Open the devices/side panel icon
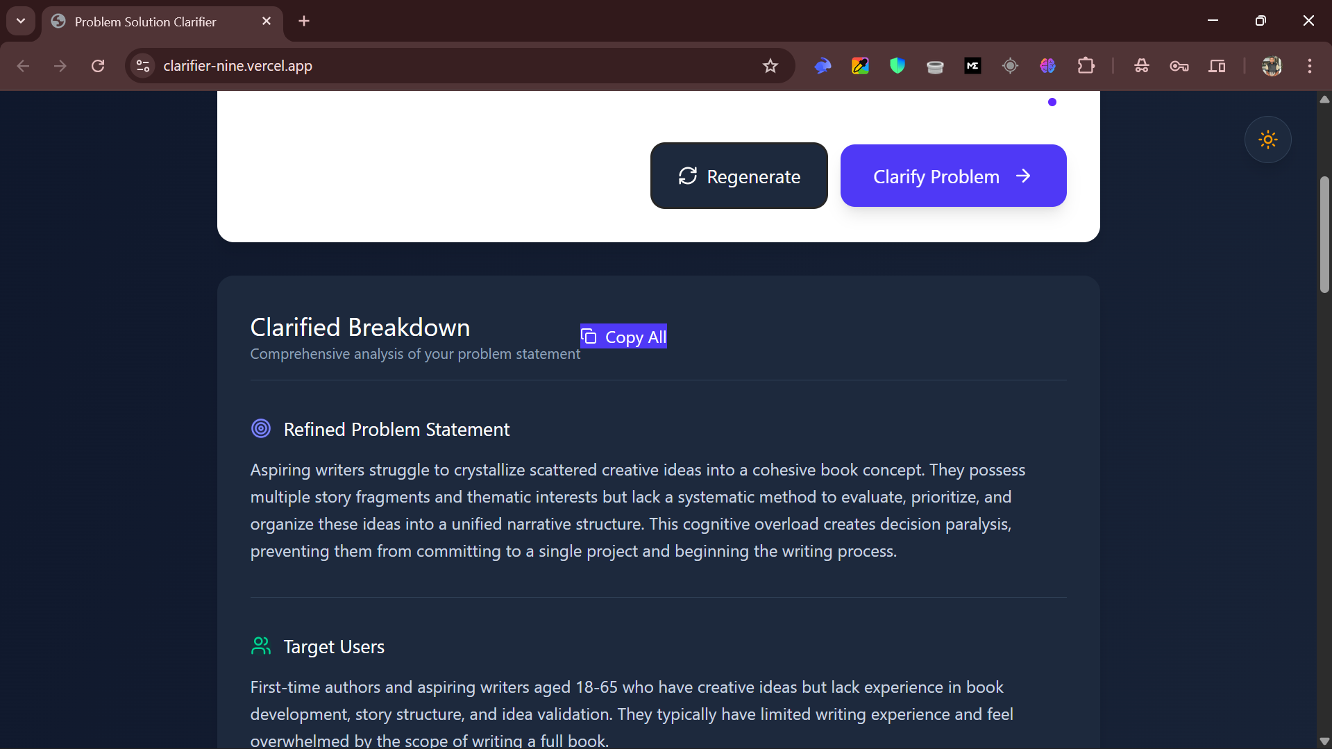Screen dimensions: 1332x749 [x=1217, y=66]
